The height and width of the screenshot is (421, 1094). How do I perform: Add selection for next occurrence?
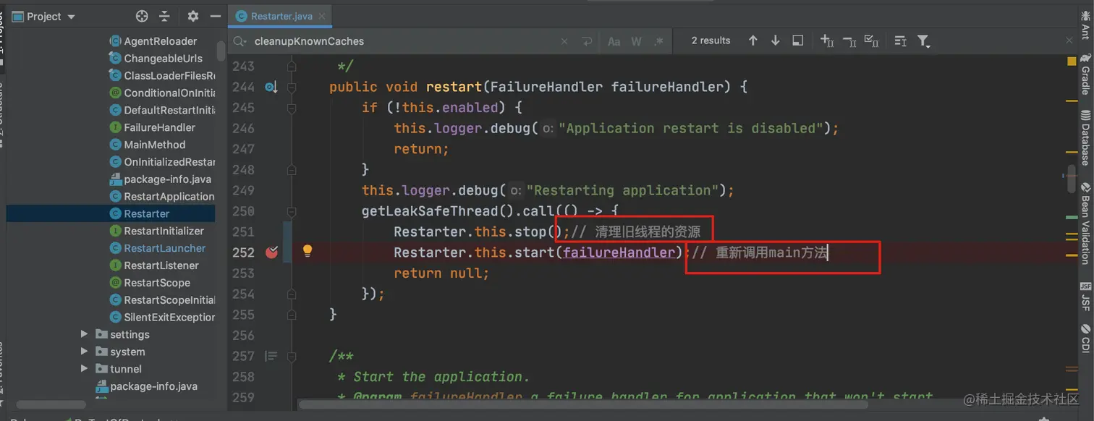(827, 41)
